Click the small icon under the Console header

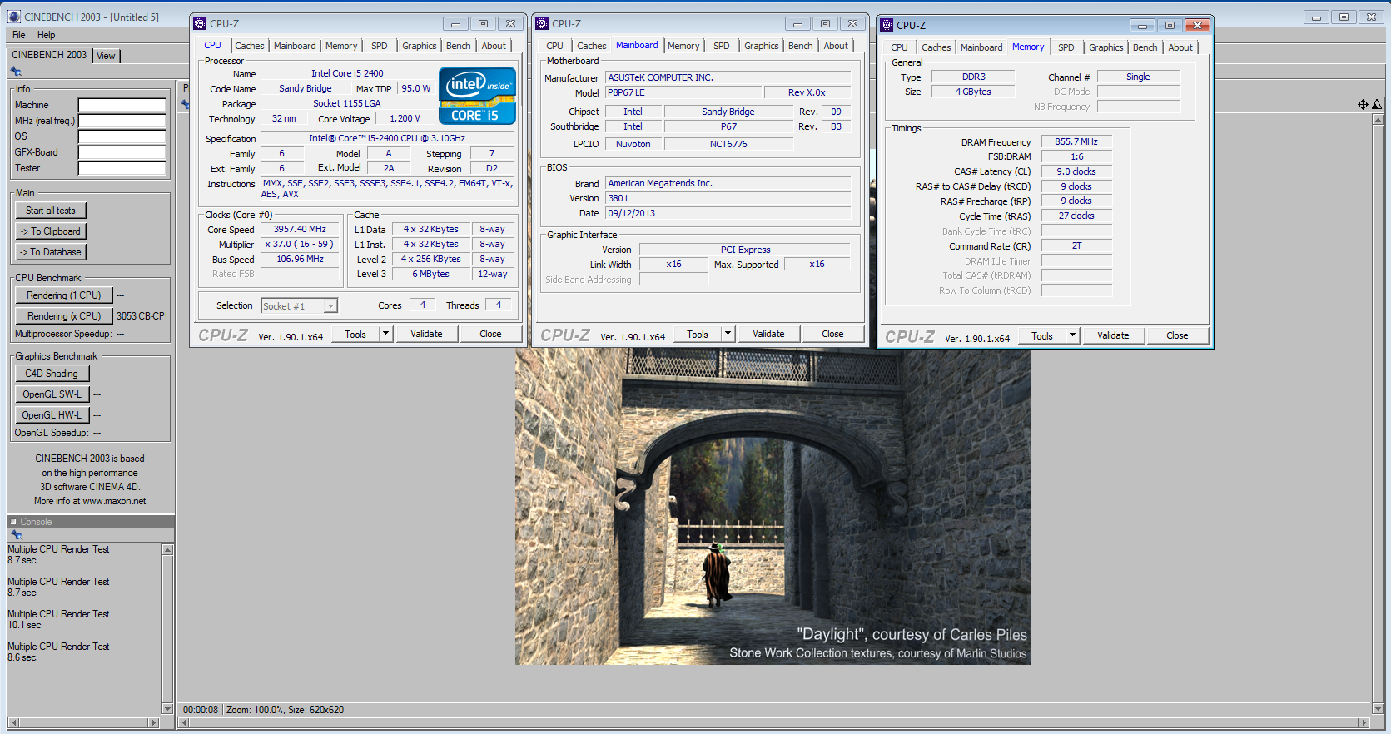click(x=16, y=535)
